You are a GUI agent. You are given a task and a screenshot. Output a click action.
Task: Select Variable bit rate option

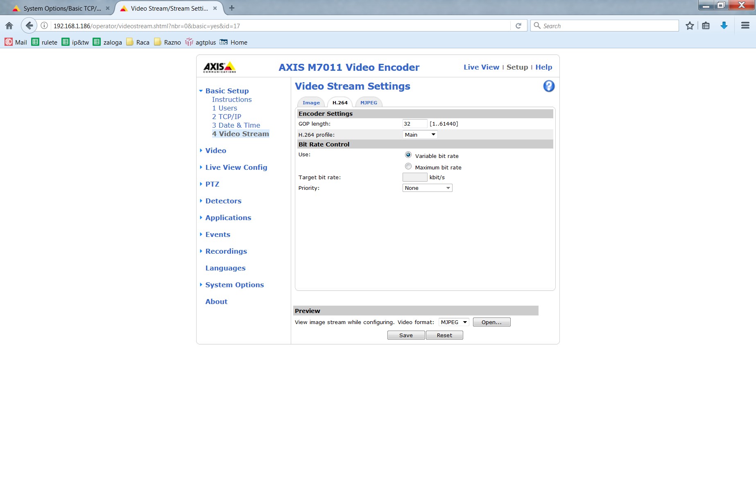click(408, 155)
